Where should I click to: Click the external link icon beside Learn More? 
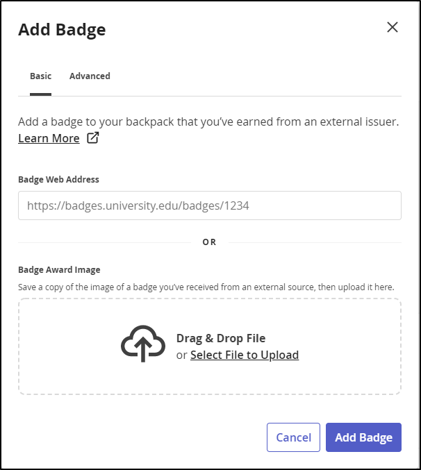point(92,138)
